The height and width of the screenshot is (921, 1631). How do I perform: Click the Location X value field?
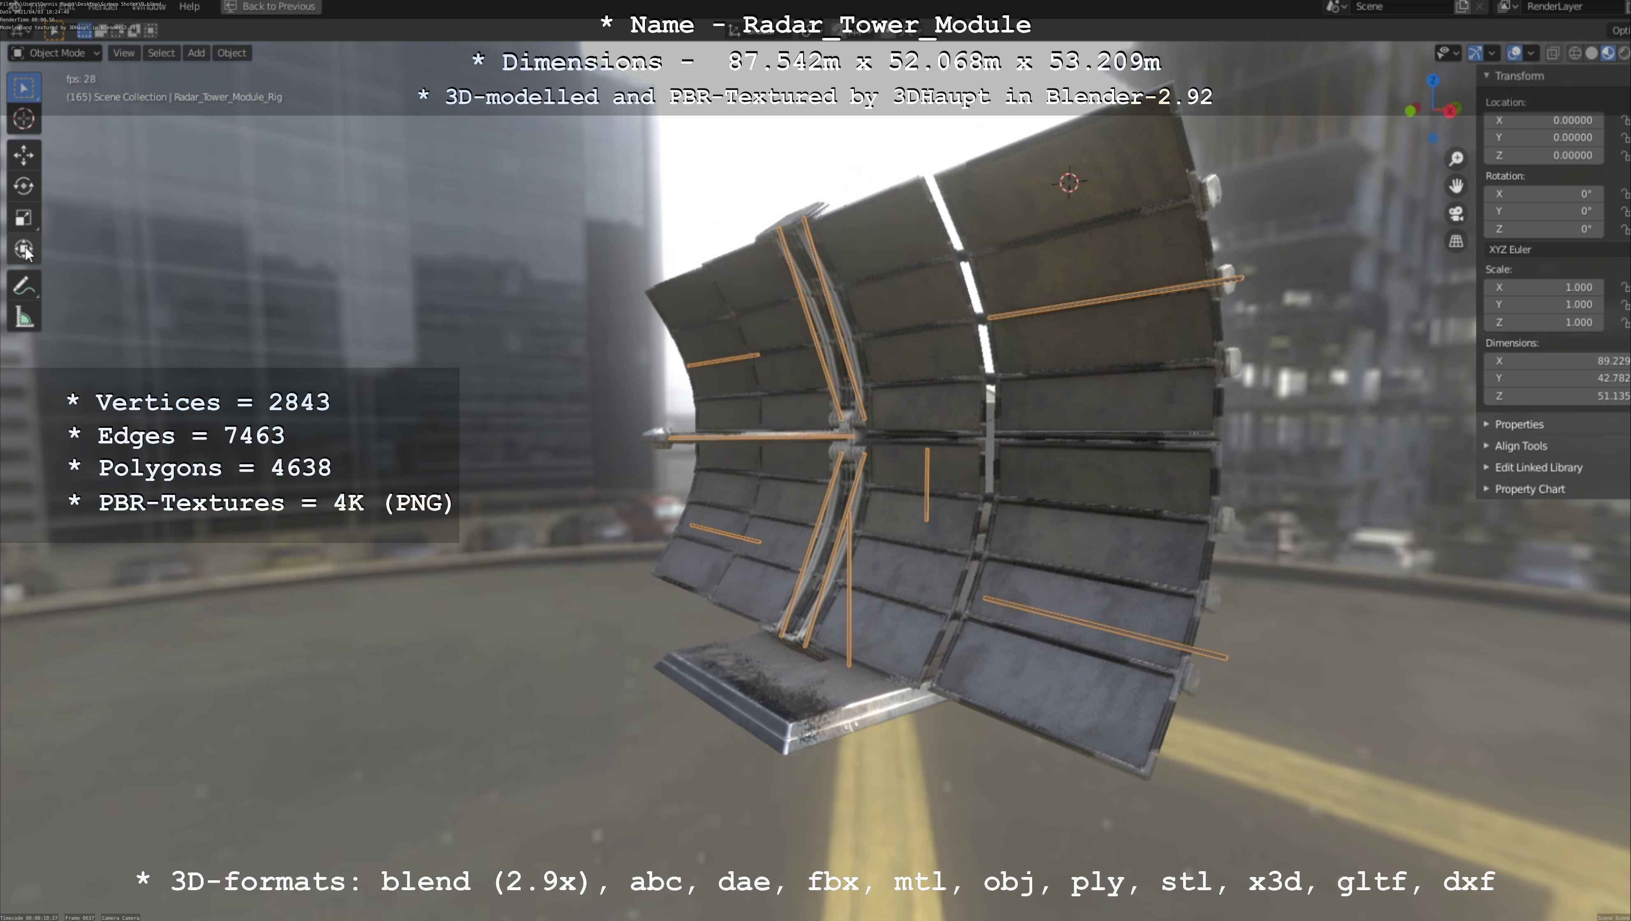pyautogui.click(x=1544, y=120)
